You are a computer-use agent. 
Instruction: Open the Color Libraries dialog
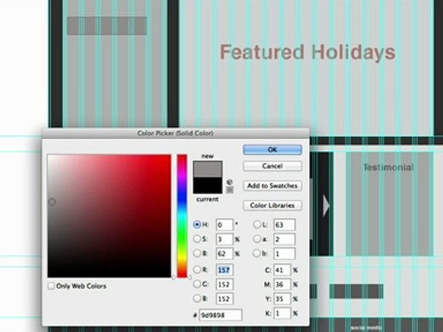click(x=272, y=205)
